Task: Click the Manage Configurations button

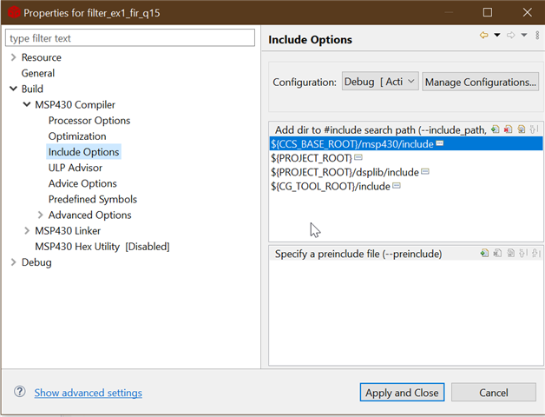Action: click(481, 82)
